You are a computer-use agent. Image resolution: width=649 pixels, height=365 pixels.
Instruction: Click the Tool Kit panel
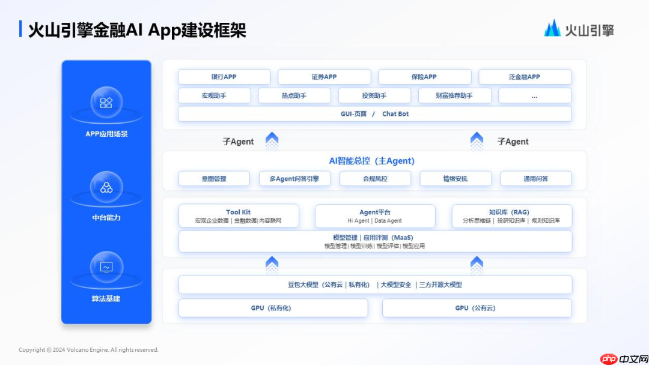(239, 216)
